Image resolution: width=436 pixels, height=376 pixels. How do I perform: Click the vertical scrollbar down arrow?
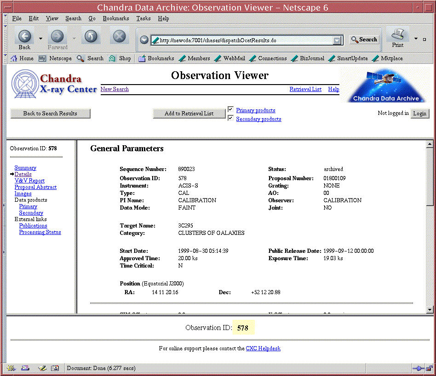(430, 310)
